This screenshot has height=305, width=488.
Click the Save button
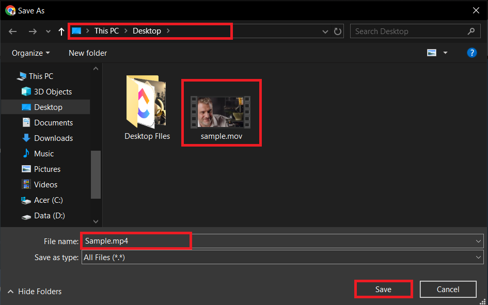(x=383, y=289)
